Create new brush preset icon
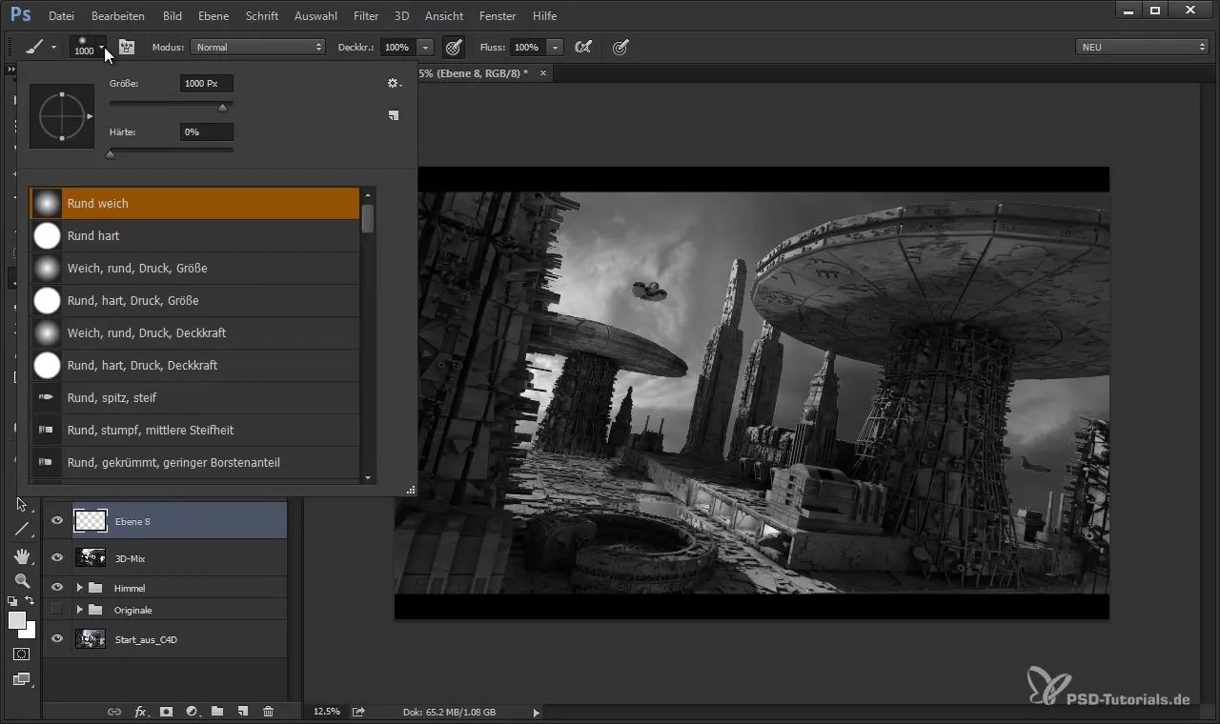Screen dimensions: 1220x724 [x=394, y=115]
